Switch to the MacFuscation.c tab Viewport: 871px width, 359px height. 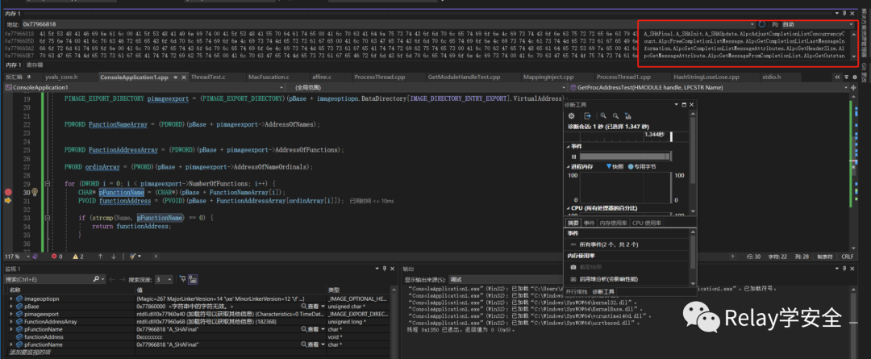(x=269, y=77)
